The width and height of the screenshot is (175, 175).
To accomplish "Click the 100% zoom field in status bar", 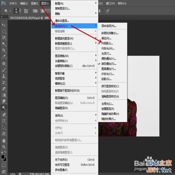I will (13, 174).
